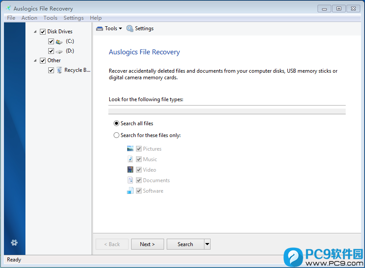Click the Tools toolbar label
365x268 pixels.
111,28
